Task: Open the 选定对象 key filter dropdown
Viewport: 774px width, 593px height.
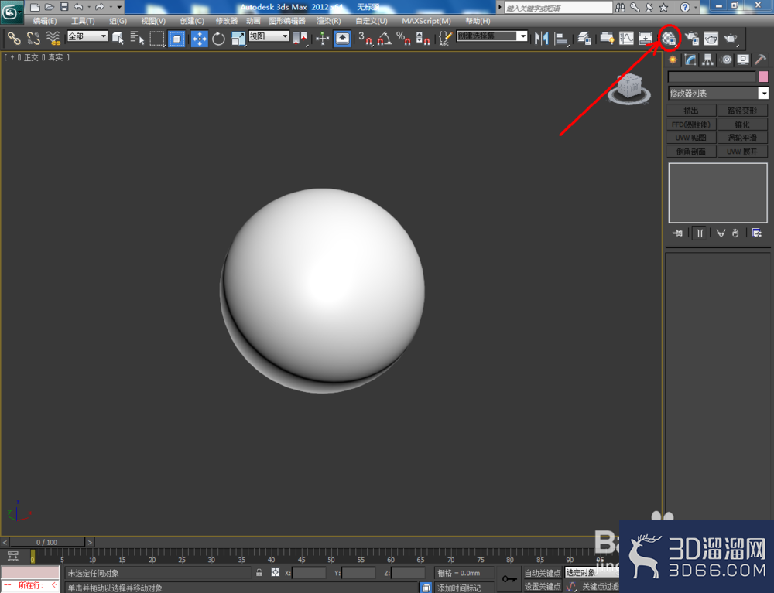Action: click(592, 573)
